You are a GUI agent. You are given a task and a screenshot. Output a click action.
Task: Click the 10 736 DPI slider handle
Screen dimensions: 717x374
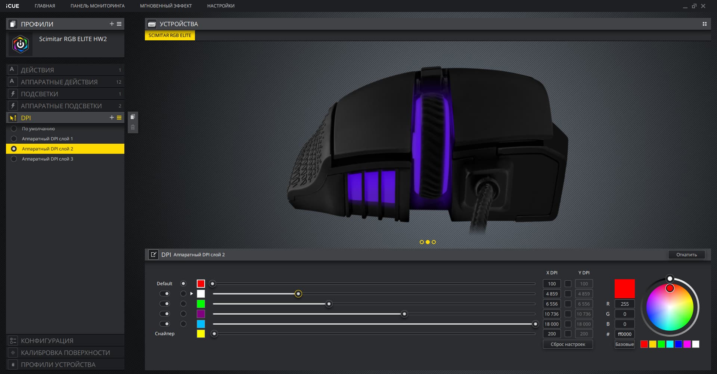tap(404, 314)
